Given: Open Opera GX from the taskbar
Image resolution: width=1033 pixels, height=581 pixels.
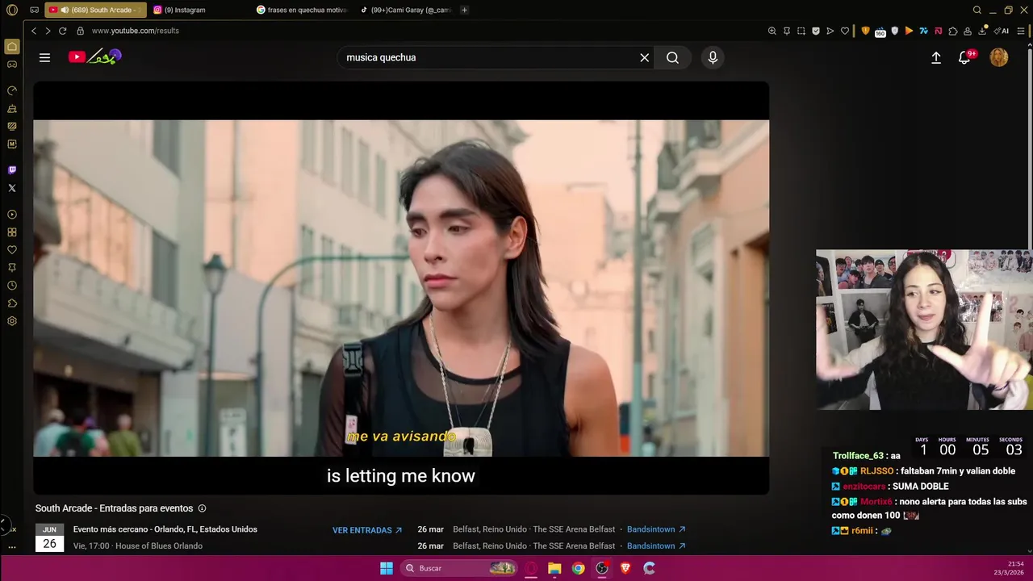Looking at the screenshot, I should pyautogui.click(x=530, y=568).
